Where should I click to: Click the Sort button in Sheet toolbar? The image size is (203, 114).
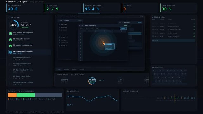point(86,28)
